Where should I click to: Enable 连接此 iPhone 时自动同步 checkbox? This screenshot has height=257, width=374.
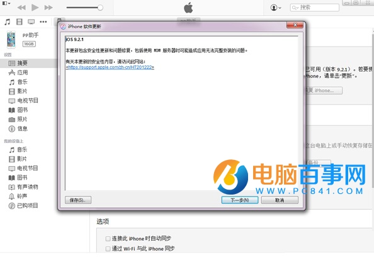(108, 239)
